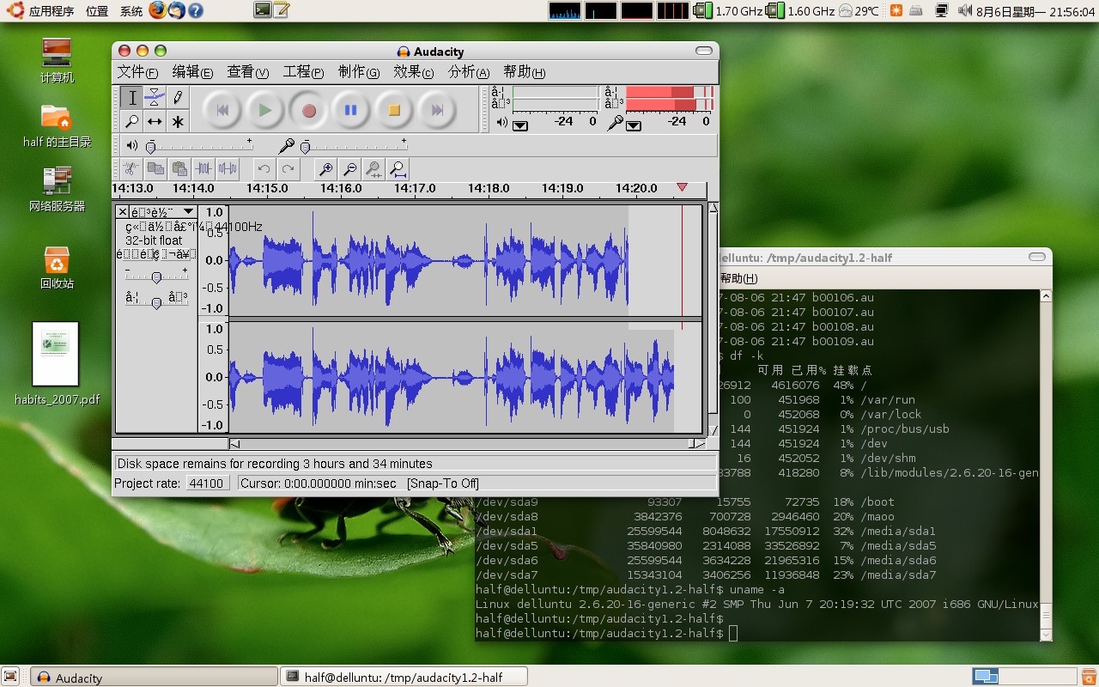Skip to start of the track

[222, 110]
